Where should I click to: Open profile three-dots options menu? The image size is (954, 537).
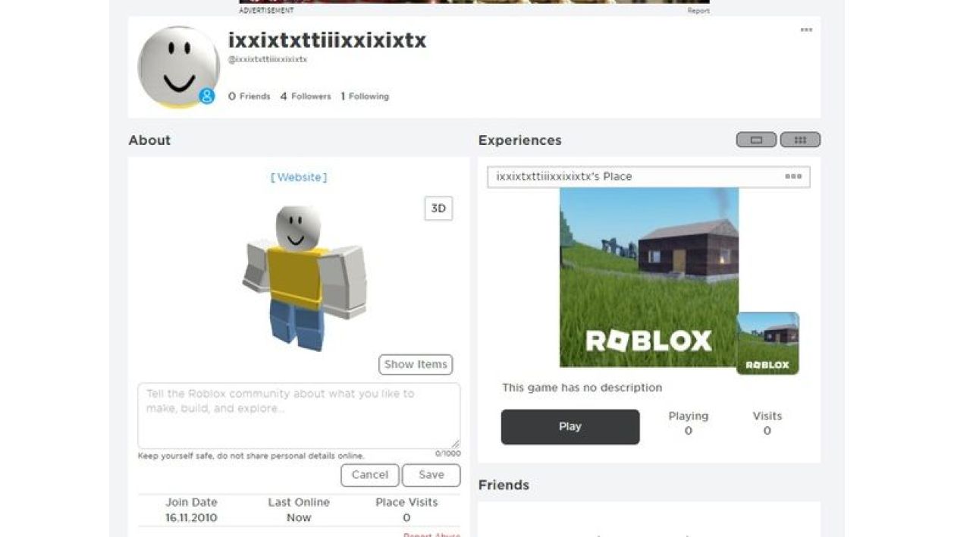coord(806,30)
